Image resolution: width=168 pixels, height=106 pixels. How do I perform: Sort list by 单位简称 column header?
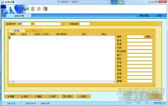[x=62, y=34]
